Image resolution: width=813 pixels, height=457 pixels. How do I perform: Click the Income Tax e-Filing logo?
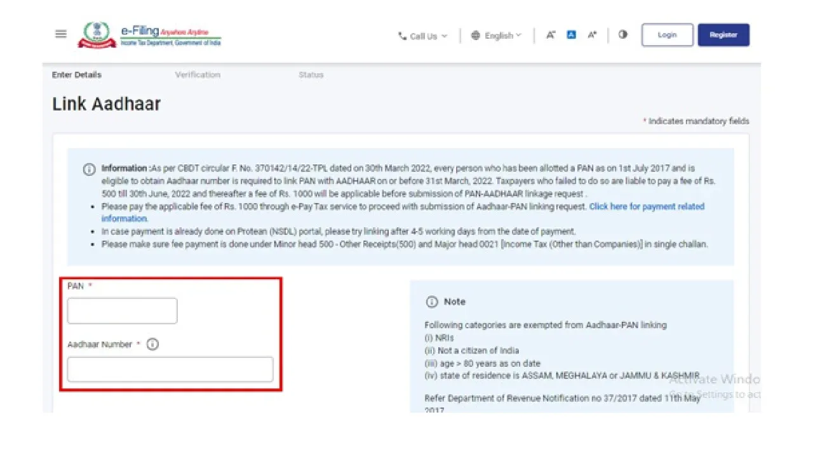point(150,35)
